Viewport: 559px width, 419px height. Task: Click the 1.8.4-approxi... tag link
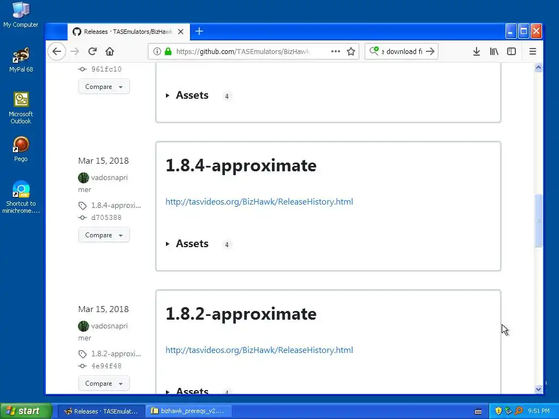pos(116,205)
